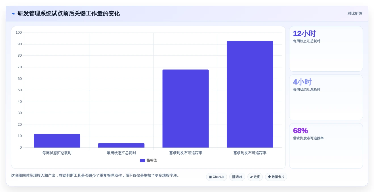Click the y-axis tick label 30

point(20,113)
